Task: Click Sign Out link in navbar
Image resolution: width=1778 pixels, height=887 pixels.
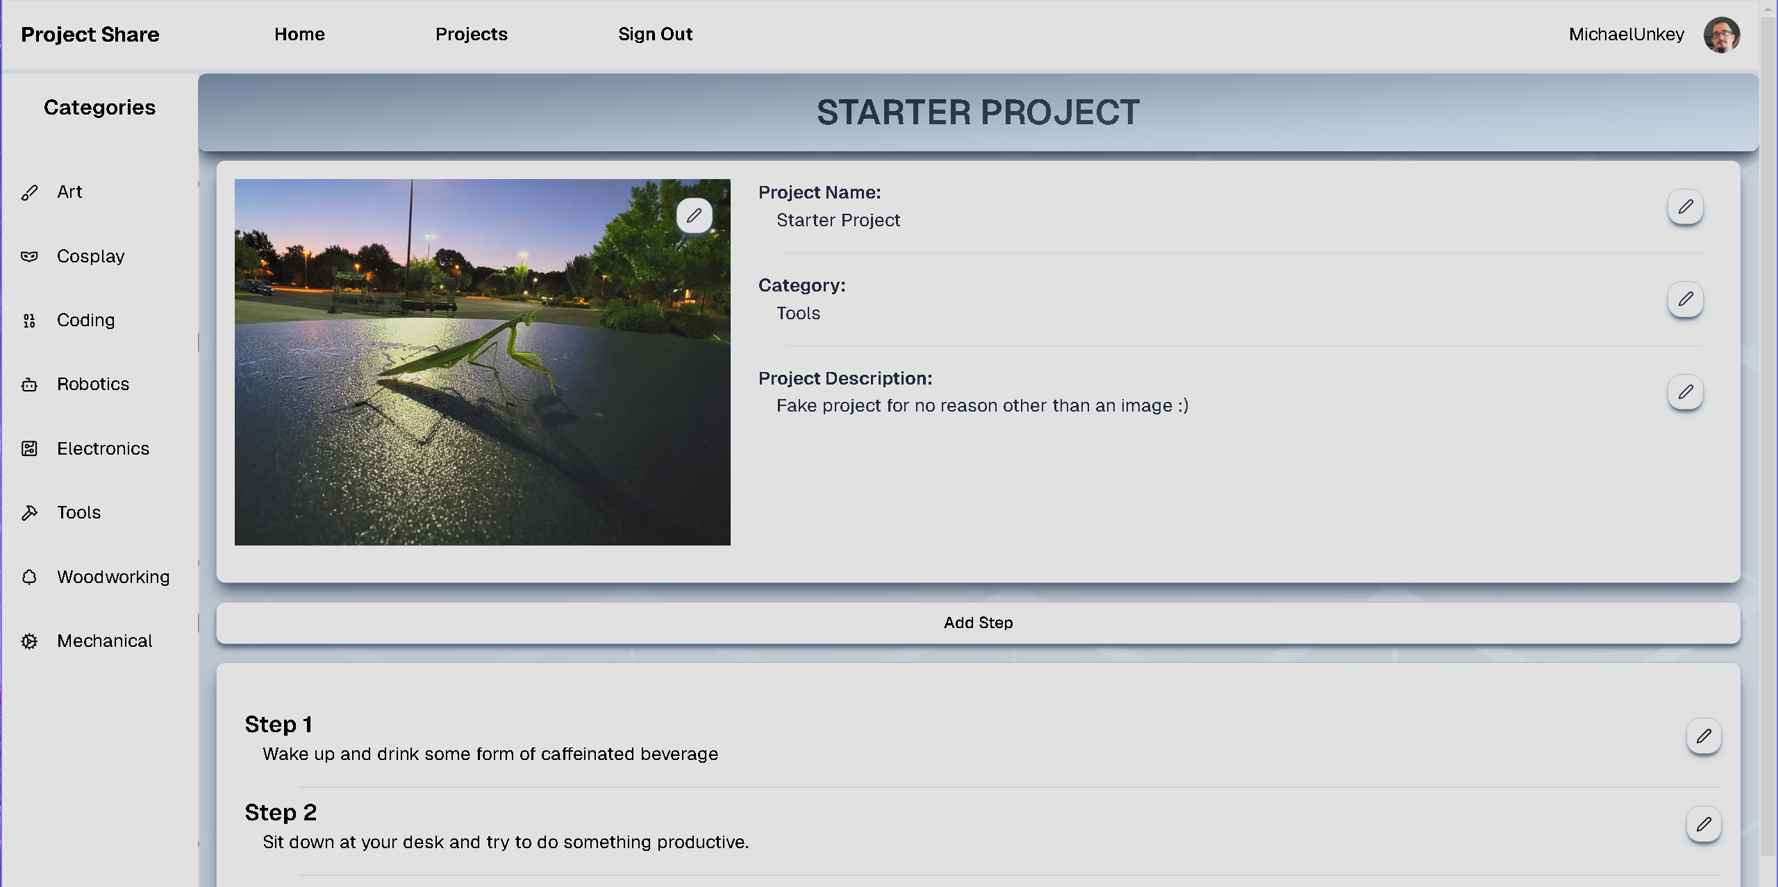Action: coord(656,34)
